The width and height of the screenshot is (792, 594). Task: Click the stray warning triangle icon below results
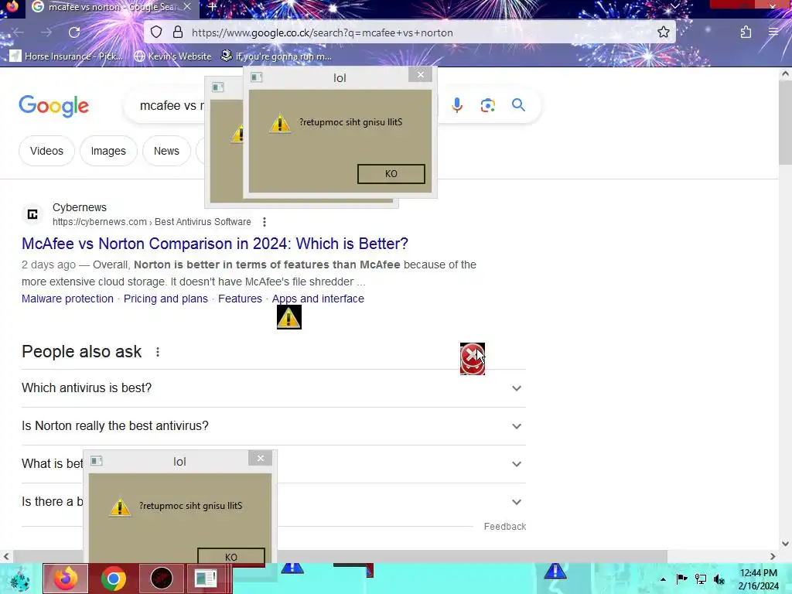(289, 317)
